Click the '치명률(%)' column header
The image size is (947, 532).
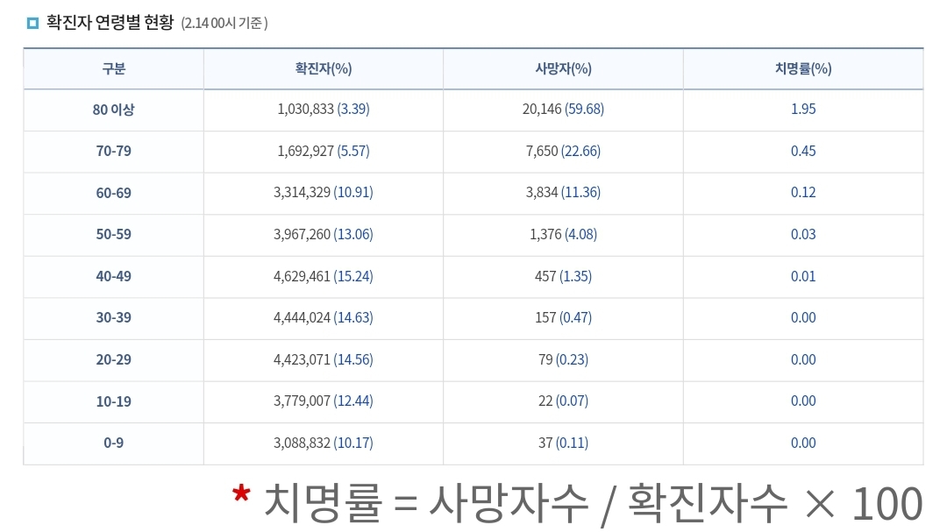[803, 69]
